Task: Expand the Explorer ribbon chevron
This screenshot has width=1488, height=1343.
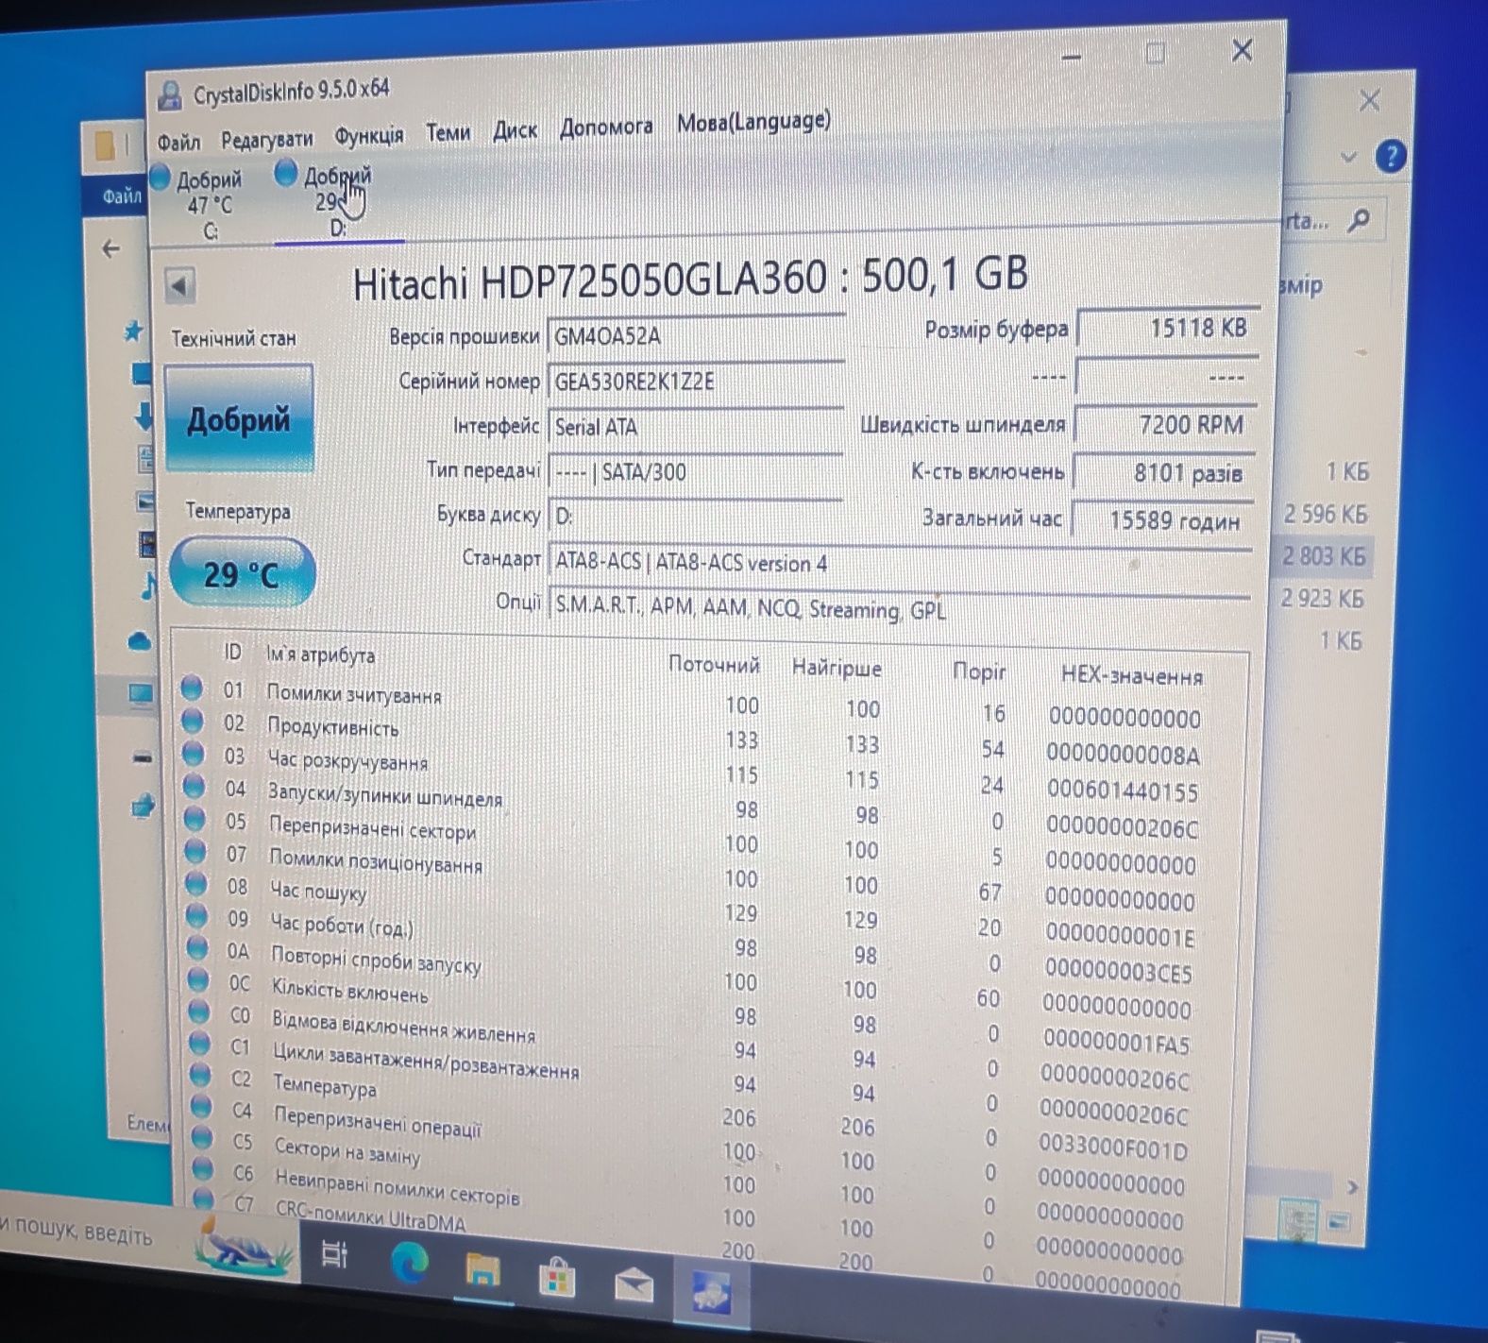Action: coord(1347,157)
